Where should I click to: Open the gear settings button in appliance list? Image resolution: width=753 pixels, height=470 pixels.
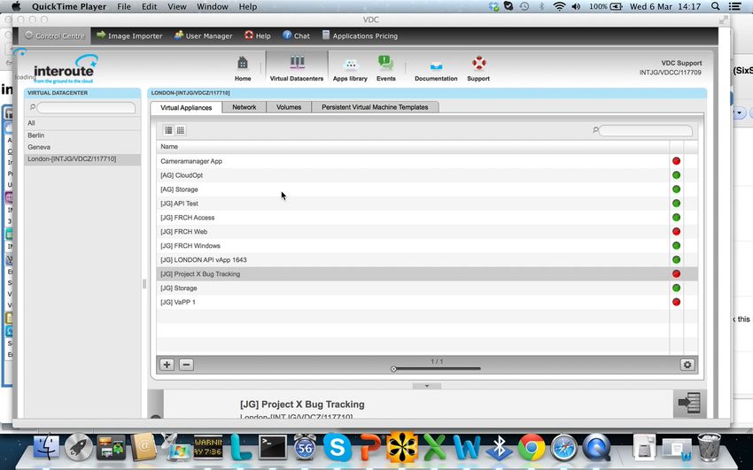tap(687, 365)
